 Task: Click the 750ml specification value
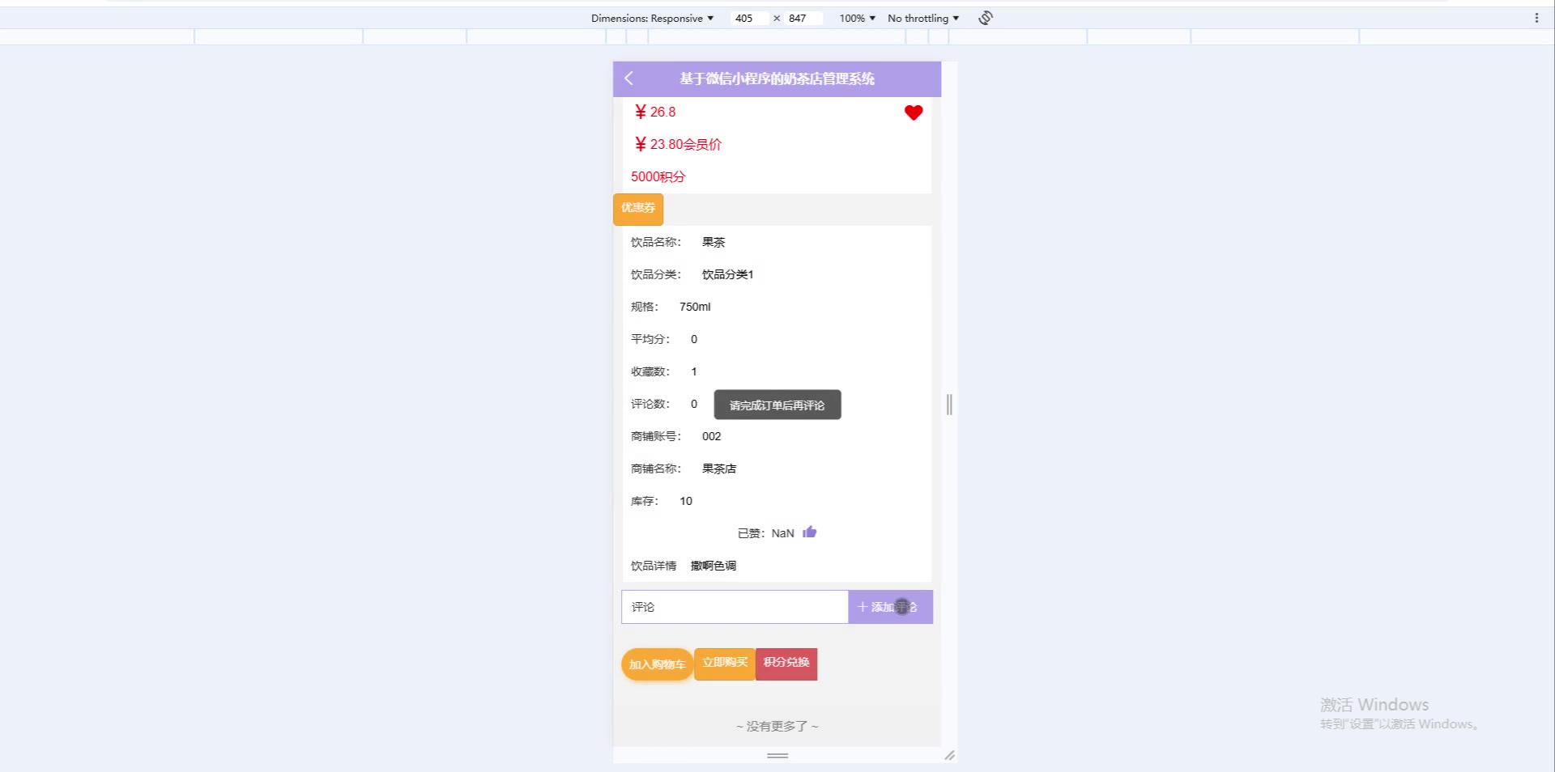tap(695, 307)
